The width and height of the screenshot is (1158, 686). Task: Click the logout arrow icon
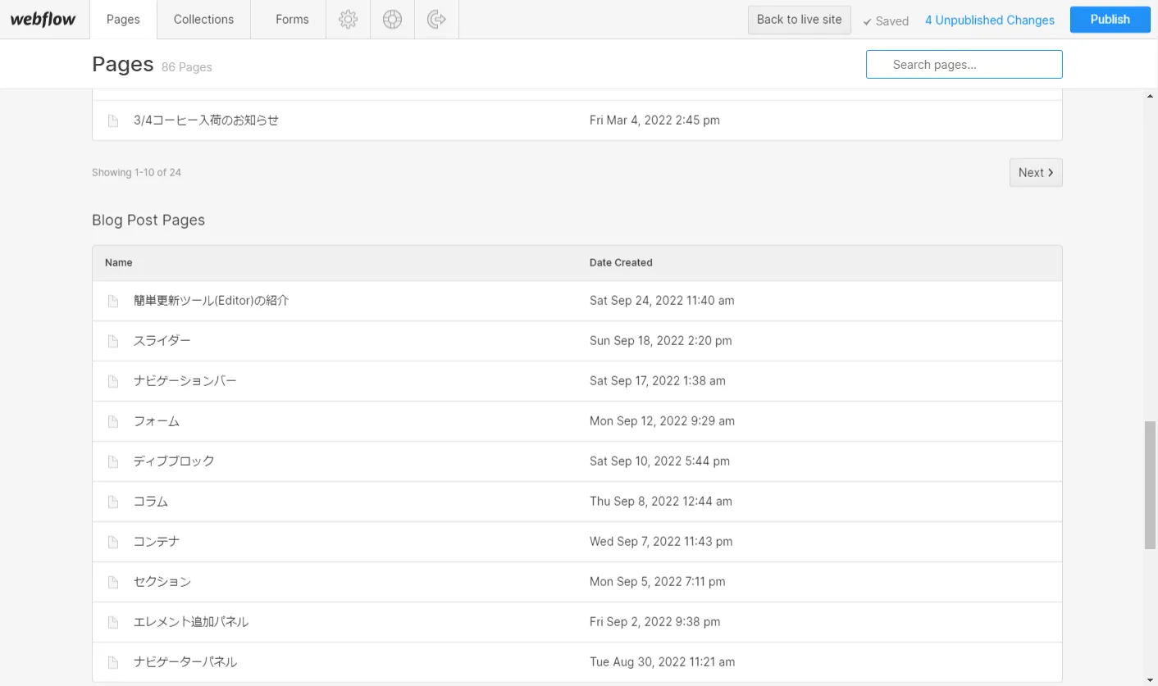click(436, 19)
